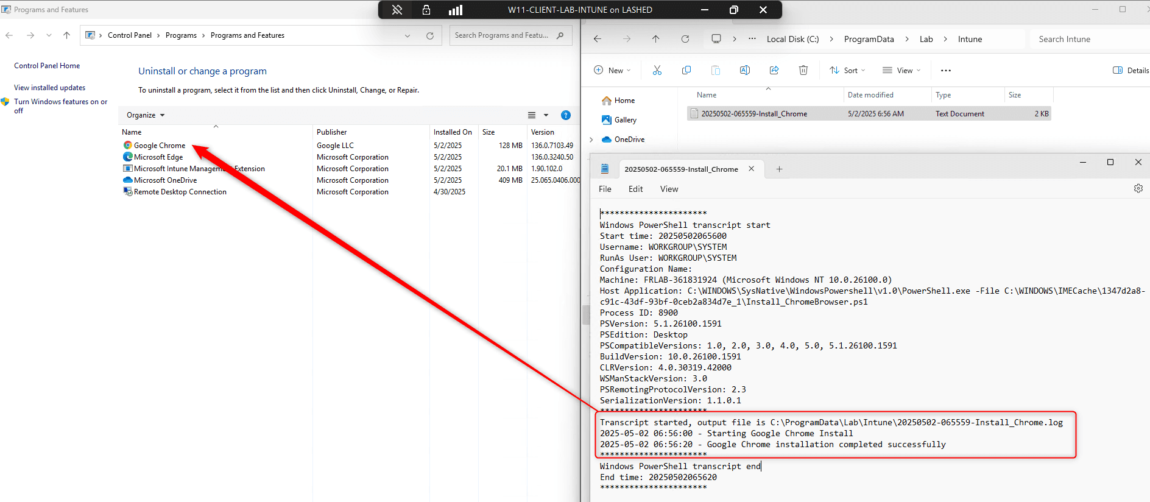The width and height of the screenshot is (1150, 502).
Task: Click the Programs and Features help icon
Action: click(565, 115)
